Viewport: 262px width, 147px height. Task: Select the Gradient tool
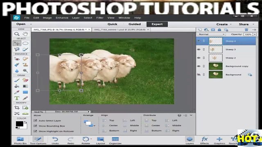pyautogui.click(x=25, y=86)
